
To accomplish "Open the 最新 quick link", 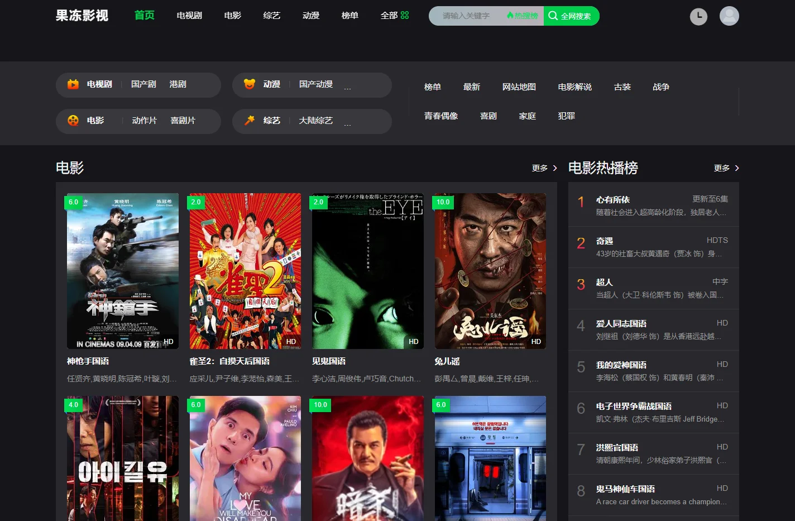I will [472, 87].
